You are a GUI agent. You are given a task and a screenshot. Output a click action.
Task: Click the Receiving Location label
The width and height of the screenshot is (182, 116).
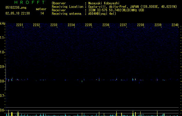point(67,7)
